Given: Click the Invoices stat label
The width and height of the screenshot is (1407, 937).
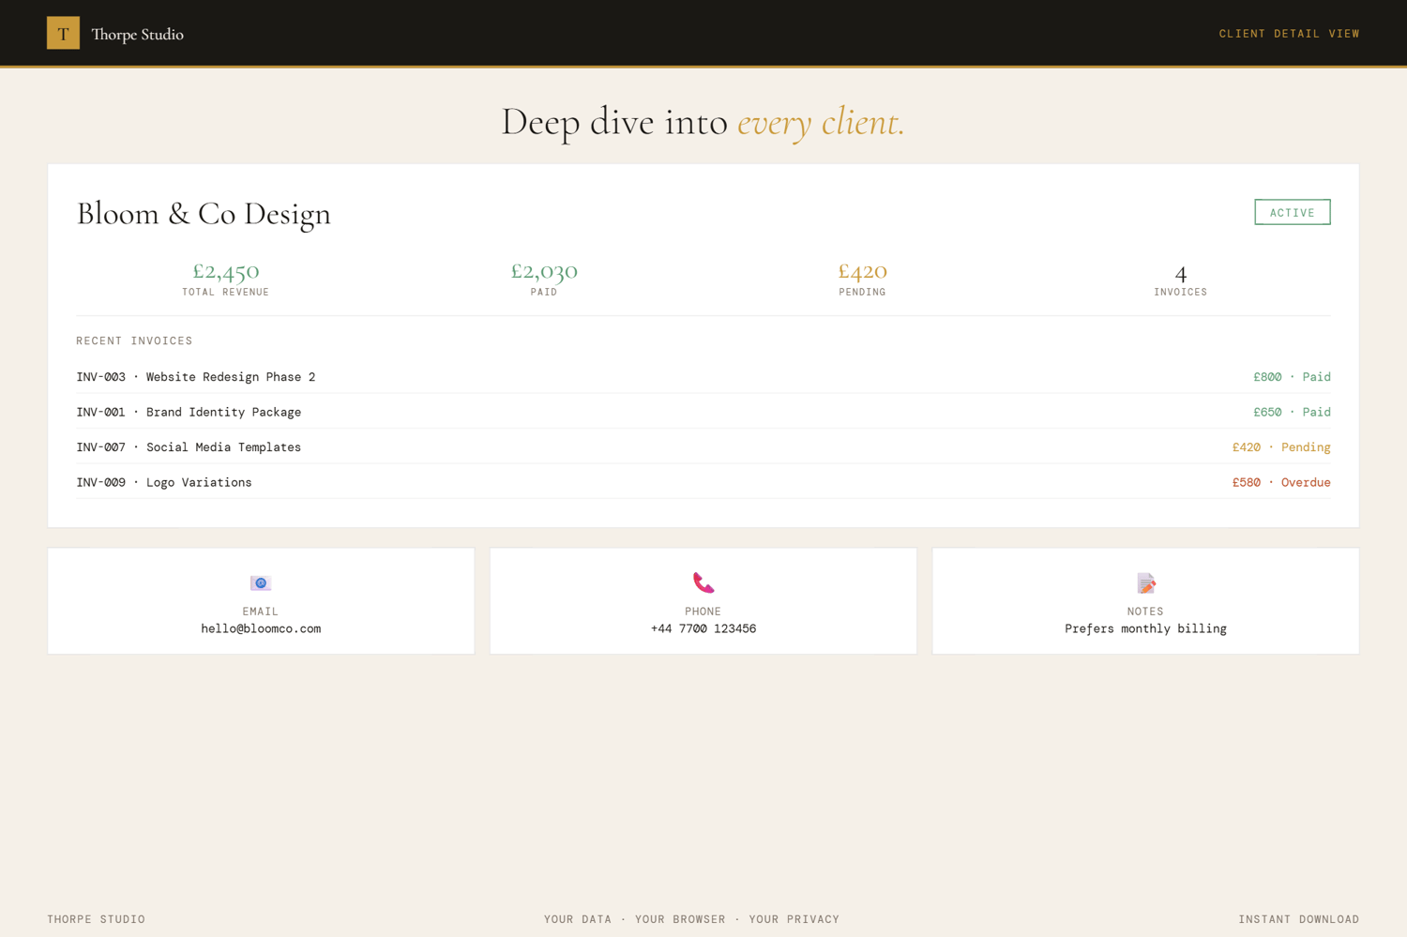Looking at the screenshot, I should pyautogui.click(x=1181, y=293).
